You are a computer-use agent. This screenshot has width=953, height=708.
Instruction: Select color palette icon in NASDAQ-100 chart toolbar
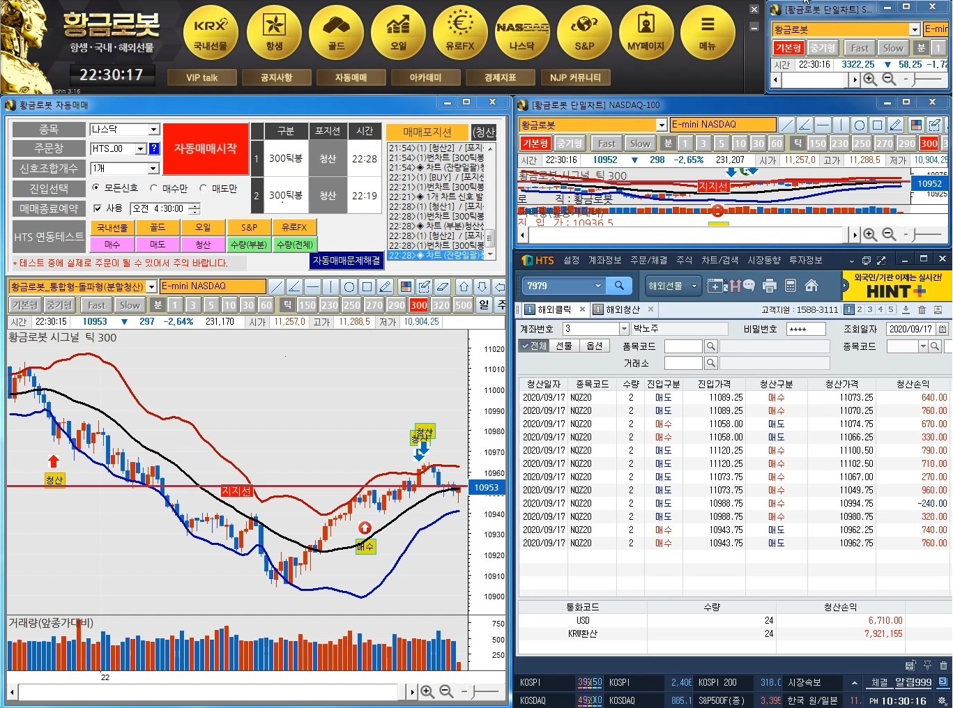tap(917, 125)
